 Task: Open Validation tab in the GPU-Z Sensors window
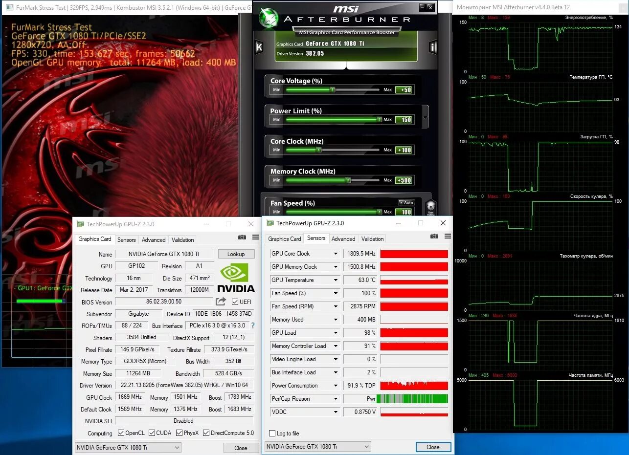[x=373, y=239]
